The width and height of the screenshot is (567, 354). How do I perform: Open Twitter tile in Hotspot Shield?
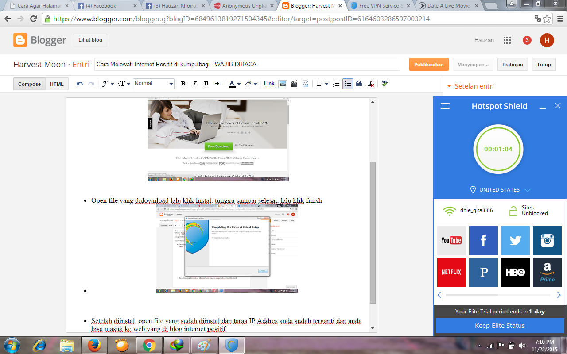[515, 240]
